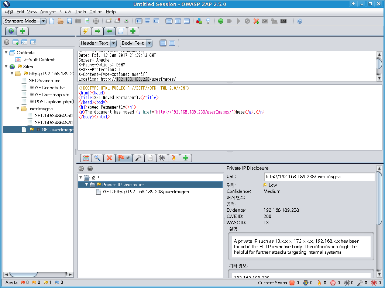
Task: Open the Header: Text dropdown
Action: [x=97, y=43]
